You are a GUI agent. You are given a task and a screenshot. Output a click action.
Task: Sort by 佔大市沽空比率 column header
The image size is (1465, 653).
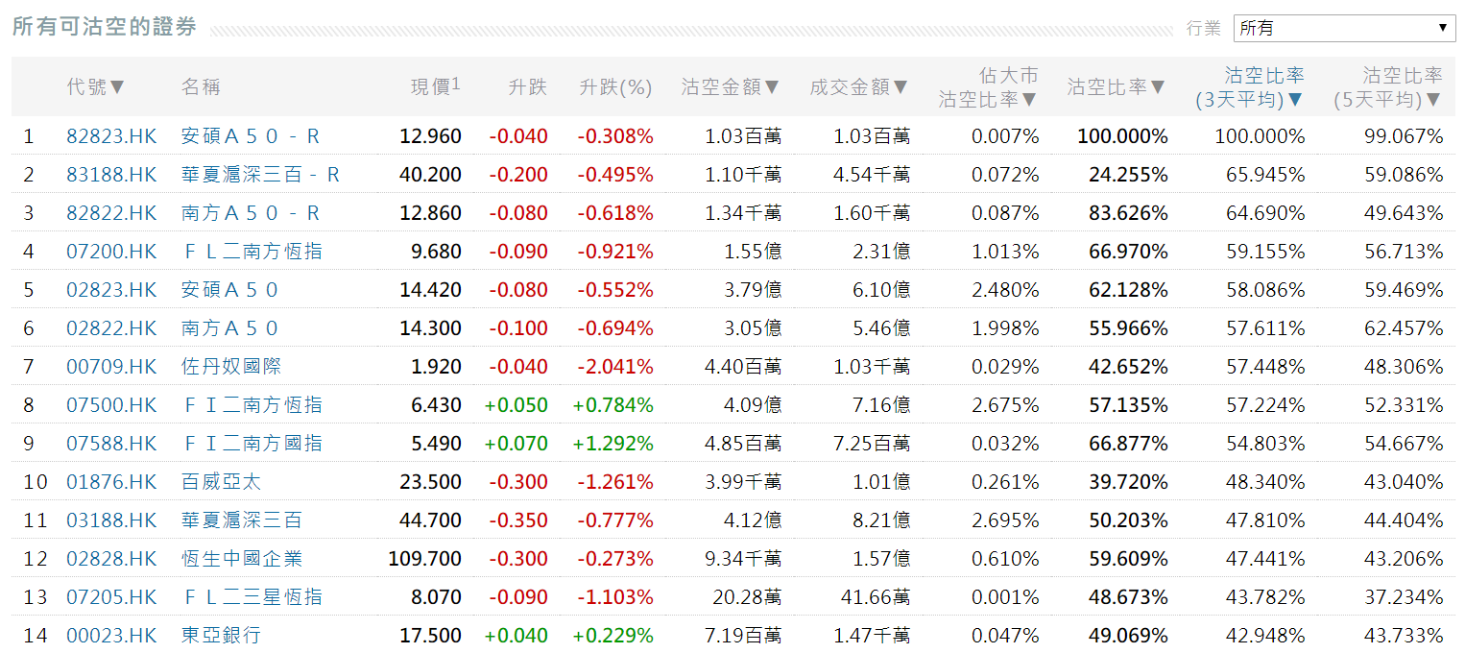988,86
